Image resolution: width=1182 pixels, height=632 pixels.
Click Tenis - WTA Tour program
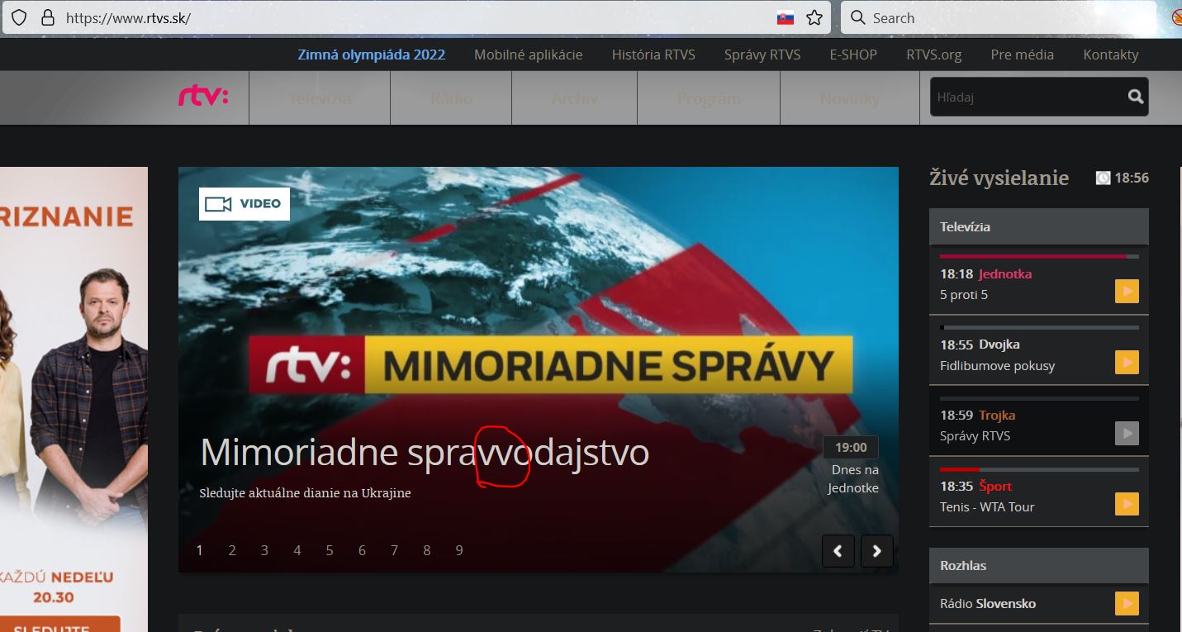pos(987,506)
